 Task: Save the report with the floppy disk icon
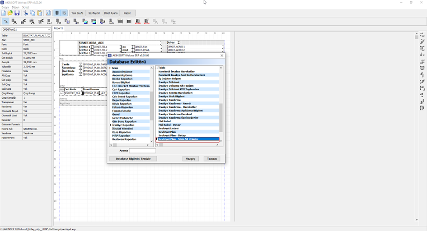tap(17, 13)
